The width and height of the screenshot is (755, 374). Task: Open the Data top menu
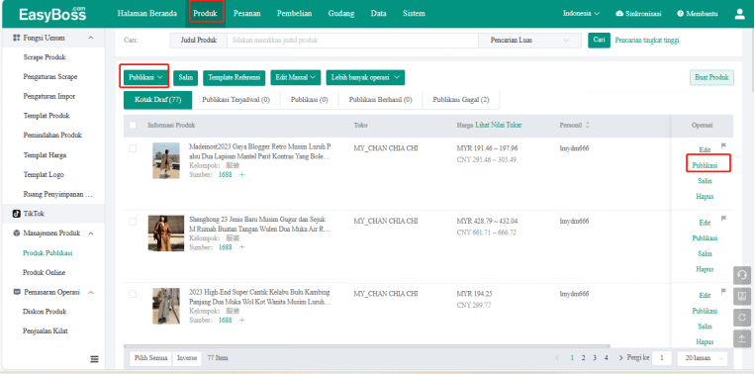(378, 14)
